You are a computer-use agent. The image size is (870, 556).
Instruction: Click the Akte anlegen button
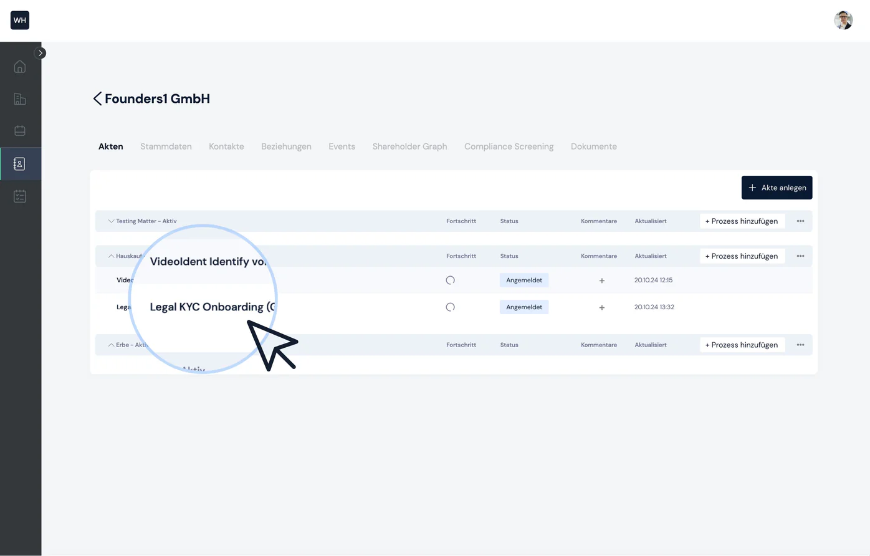777,188
